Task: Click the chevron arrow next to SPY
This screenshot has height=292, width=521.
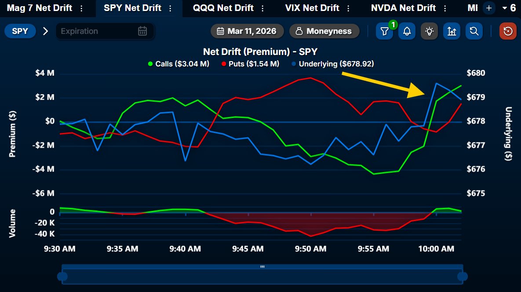Action: (46, 31)
